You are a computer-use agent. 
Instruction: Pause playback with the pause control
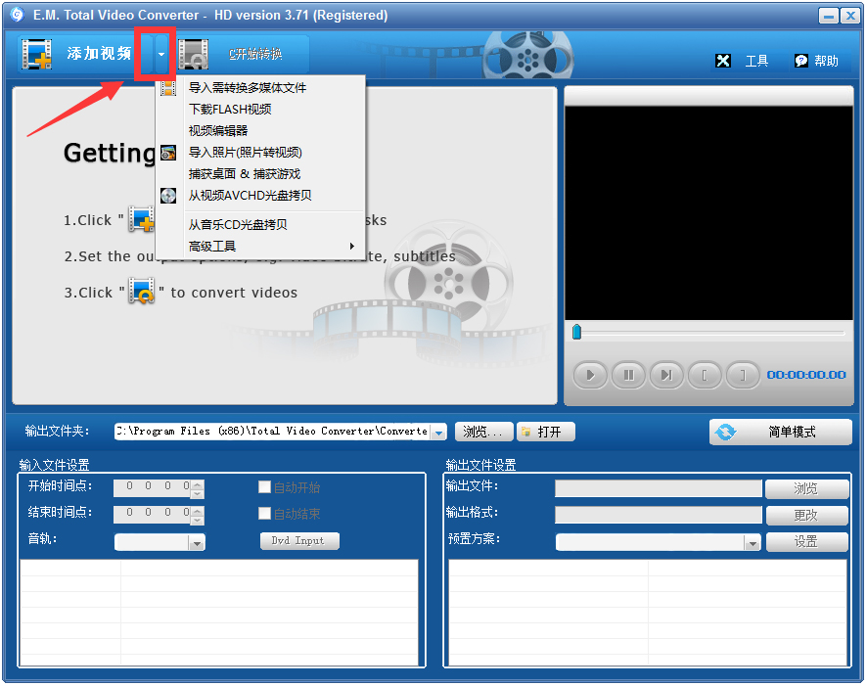[x=628, y=375]
